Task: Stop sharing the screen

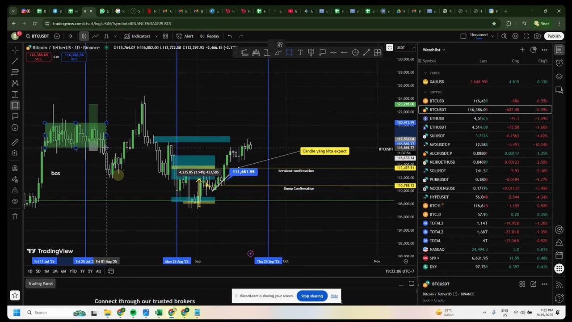Action: click(x=312, y=296)
